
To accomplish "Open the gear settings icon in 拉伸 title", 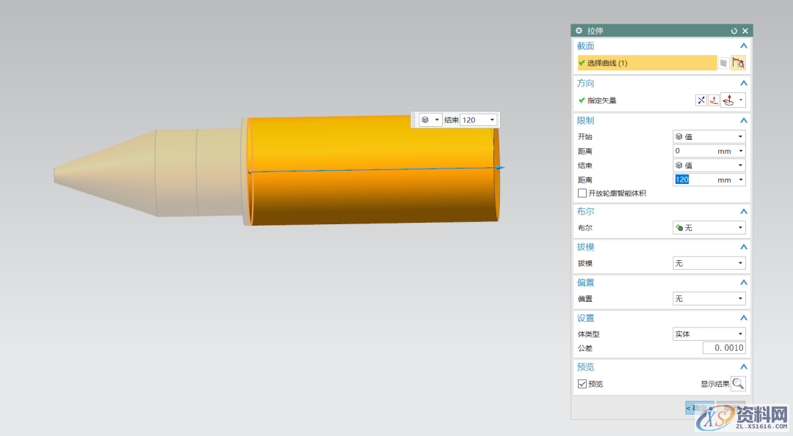I will 579,31.
